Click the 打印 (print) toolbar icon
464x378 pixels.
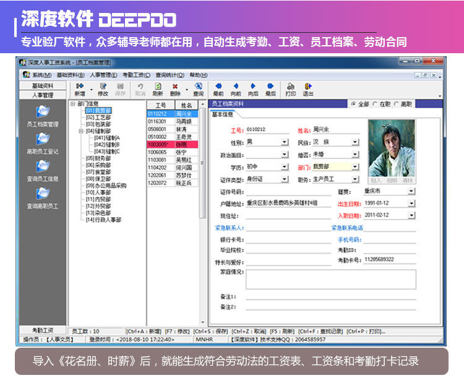click(291, 89)
